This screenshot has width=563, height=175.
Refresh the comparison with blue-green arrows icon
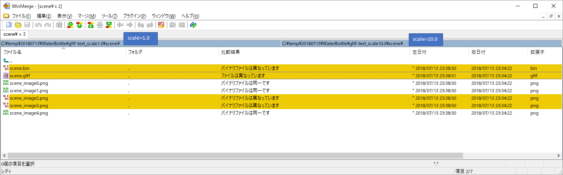[193, 25]
